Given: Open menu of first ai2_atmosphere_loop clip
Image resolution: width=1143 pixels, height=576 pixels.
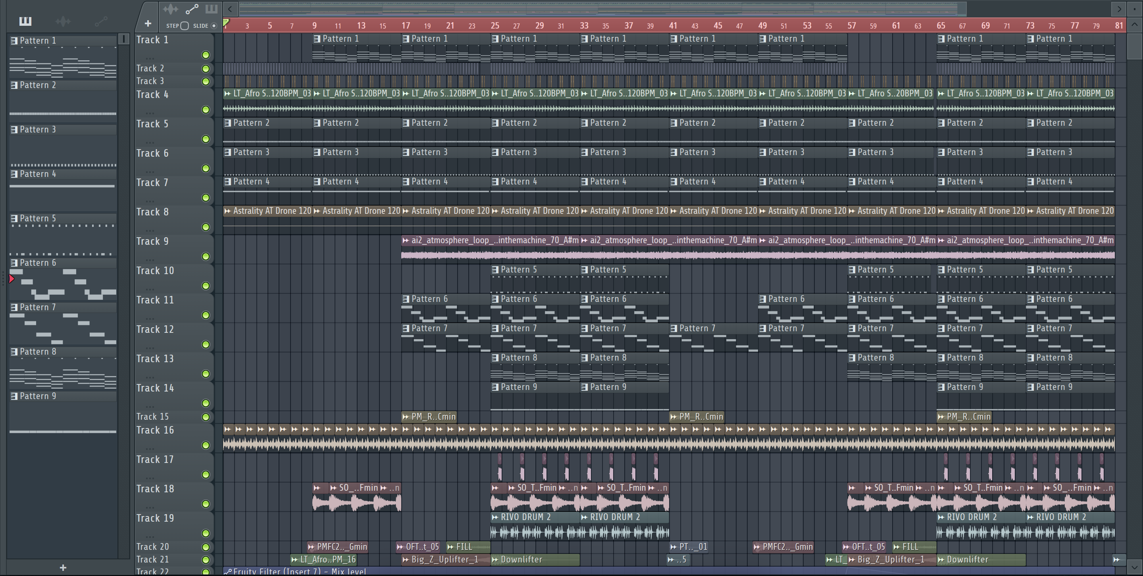Looking at the screenshot, I should 406,240.
